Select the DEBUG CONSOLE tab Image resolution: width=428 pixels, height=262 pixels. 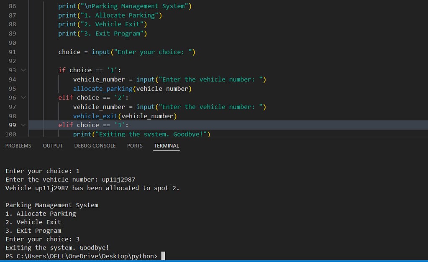pyautogui.click(x=95, y=145)
